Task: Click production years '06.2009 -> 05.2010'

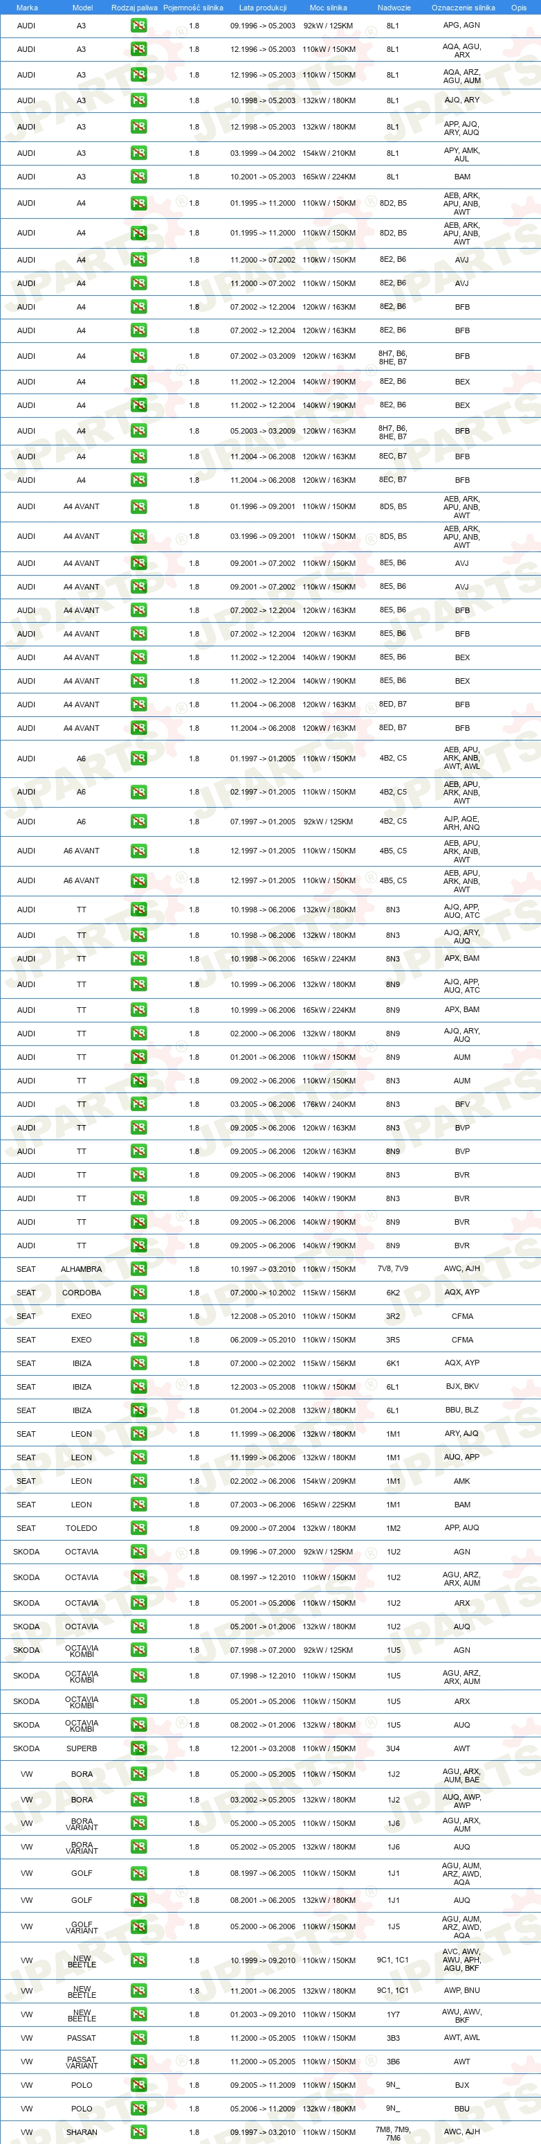Action: [x=263, y=1340]
